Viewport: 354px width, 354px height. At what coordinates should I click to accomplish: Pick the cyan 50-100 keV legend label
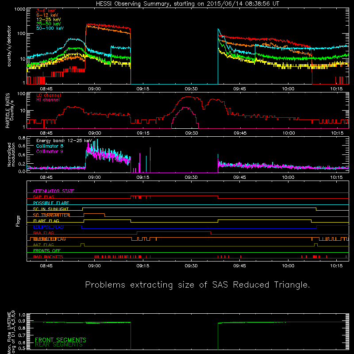[x=50, y=28]
